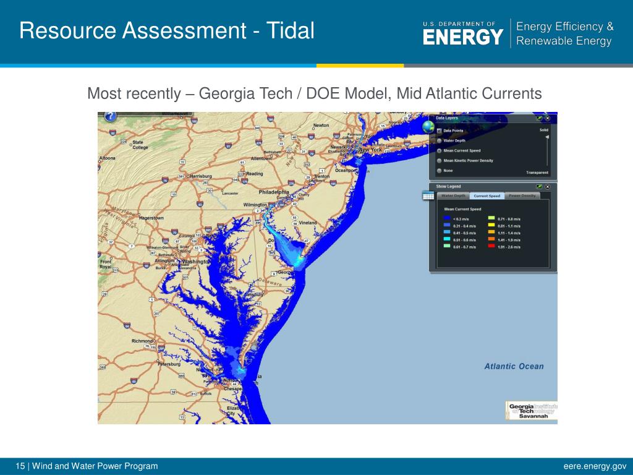Click the 'Transparent' slider label
633x475 pixels.
pos(537,173)
